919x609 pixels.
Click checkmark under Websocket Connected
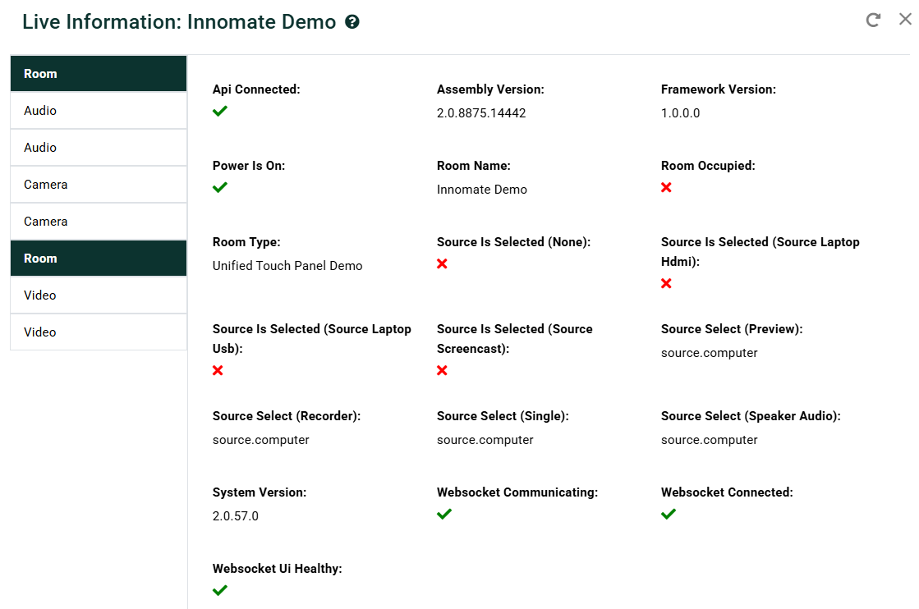pyautogui.click(x=669, y=514)
